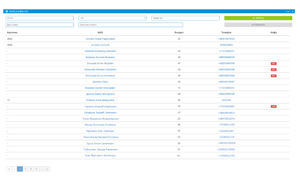The height and width of the screenshot is (178, 300).
Task: Click red N1 badge for Большова Ольга Антоновна
Action: 274,76
